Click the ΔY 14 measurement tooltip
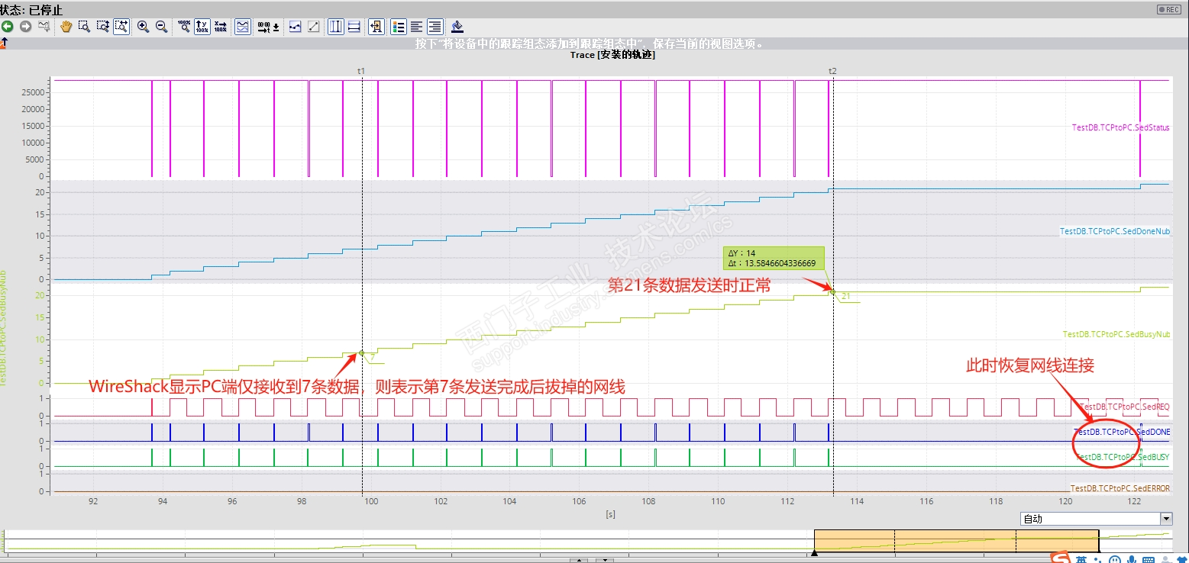The width and height of the screenshot is (1189, 563). [774, 258]
